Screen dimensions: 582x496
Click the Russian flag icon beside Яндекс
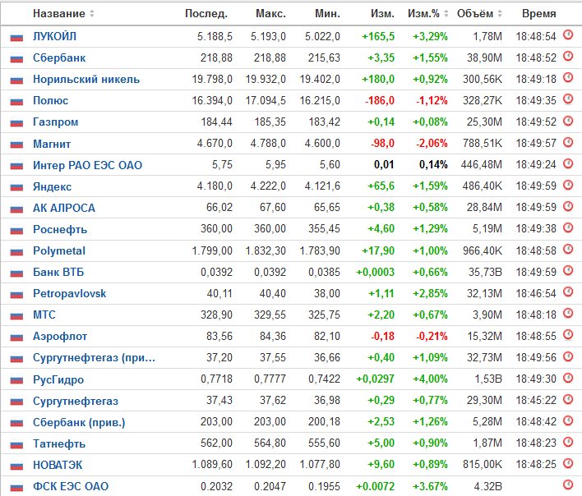16,187
